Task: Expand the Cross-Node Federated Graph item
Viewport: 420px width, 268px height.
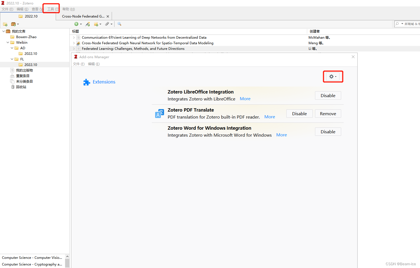Action: coord(74,43)
